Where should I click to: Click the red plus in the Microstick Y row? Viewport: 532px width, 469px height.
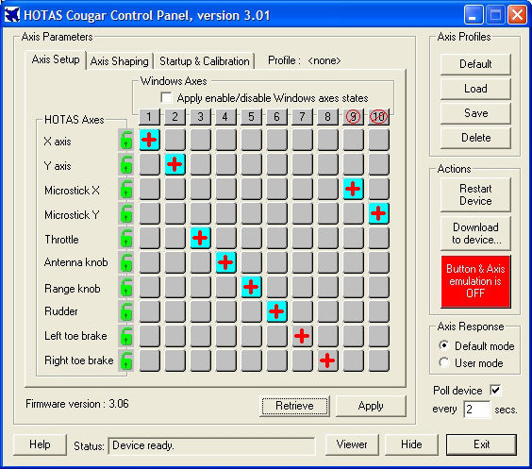coord(378,213)
